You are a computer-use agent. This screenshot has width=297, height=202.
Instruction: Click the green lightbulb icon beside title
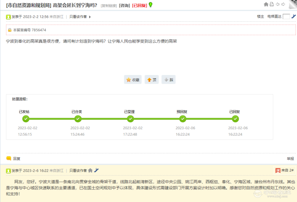[150, 5]
